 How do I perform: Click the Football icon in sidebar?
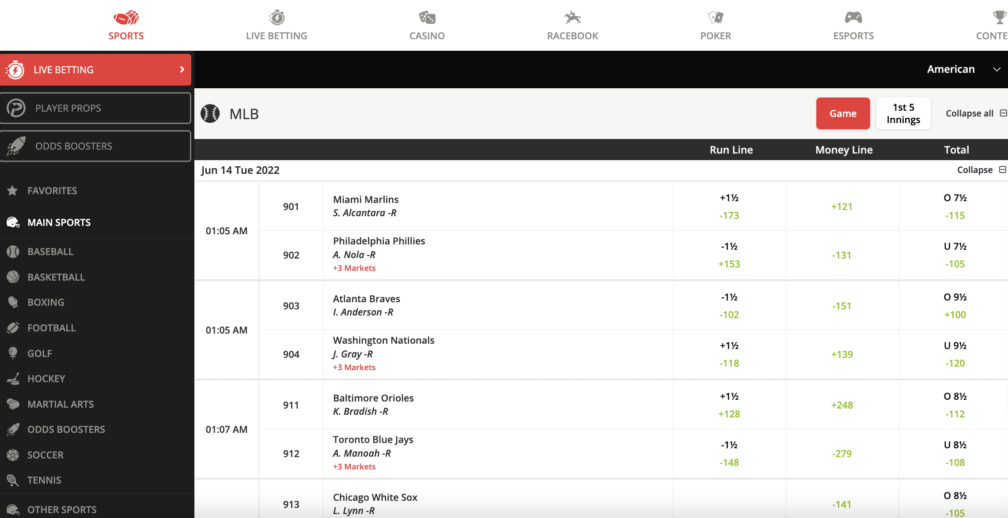coord(13,328)
